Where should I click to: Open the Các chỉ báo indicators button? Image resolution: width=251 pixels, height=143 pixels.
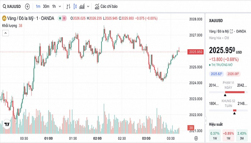coord(106,6)
